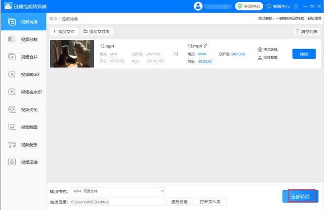Screen dimensions: 324x210
Task: Open 格式转换 format settings for 13.mp4
Action: (x=268, y=50)
